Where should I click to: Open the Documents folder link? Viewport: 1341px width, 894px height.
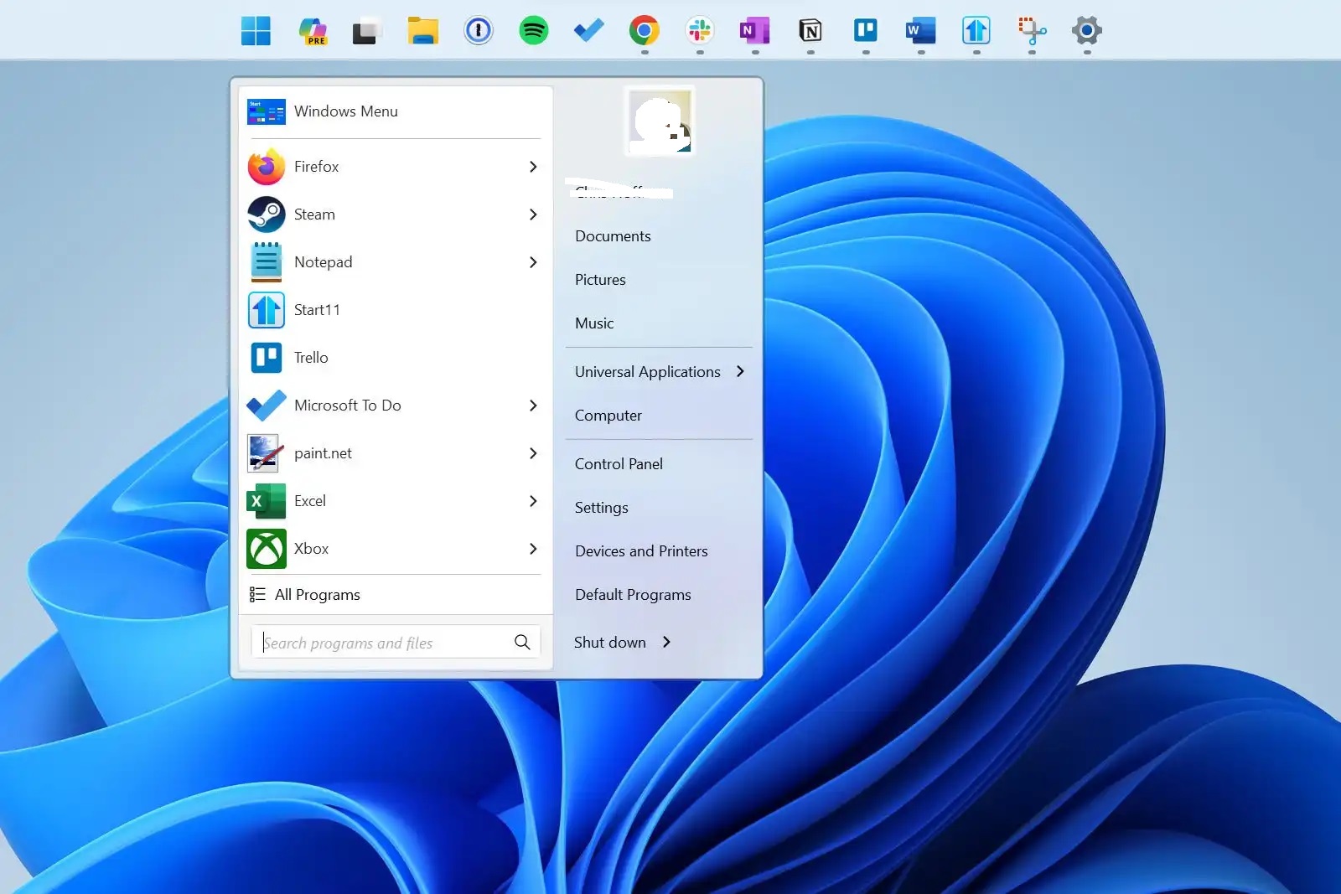pos(613,236)
